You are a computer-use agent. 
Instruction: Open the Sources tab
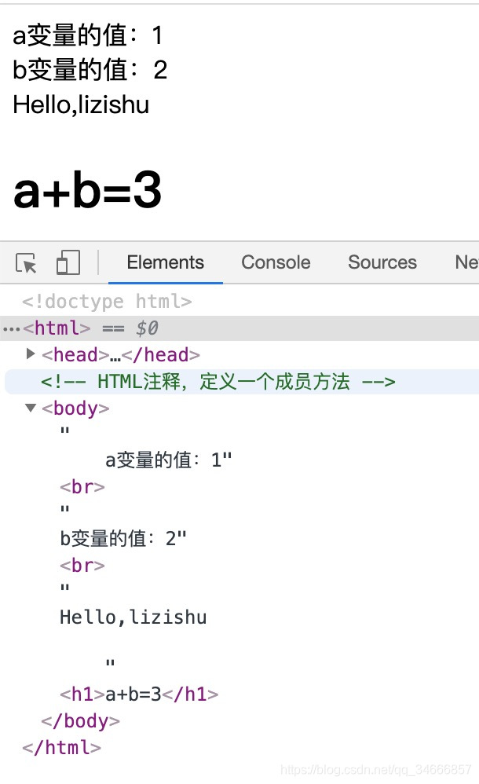[382, 262]
